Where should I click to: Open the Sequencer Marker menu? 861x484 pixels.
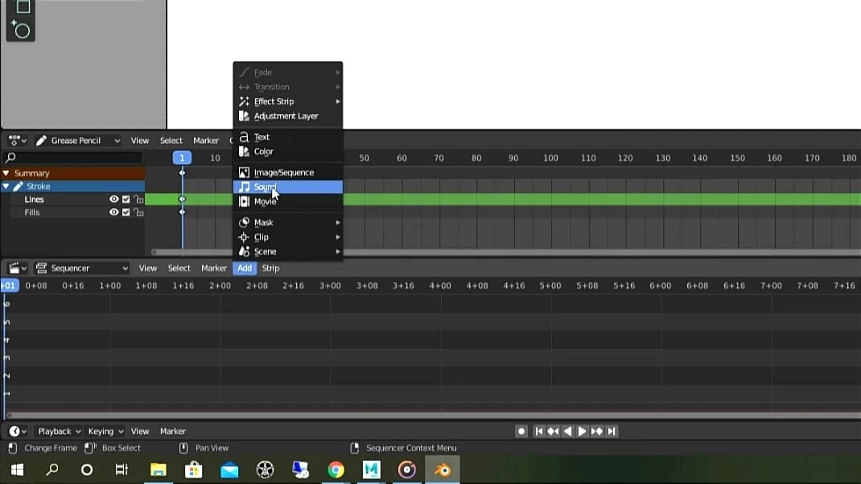point(213,268)
